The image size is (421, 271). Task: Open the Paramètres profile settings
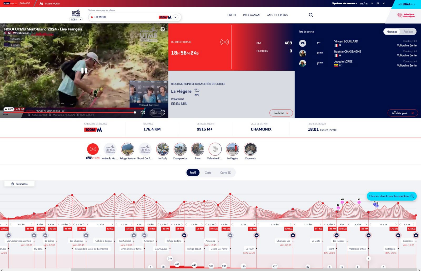tap(19, 184)
